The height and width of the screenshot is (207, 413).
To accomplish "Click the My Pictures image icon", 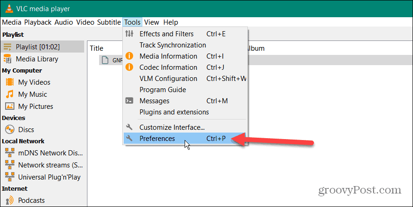I will (x=10, y=107).
